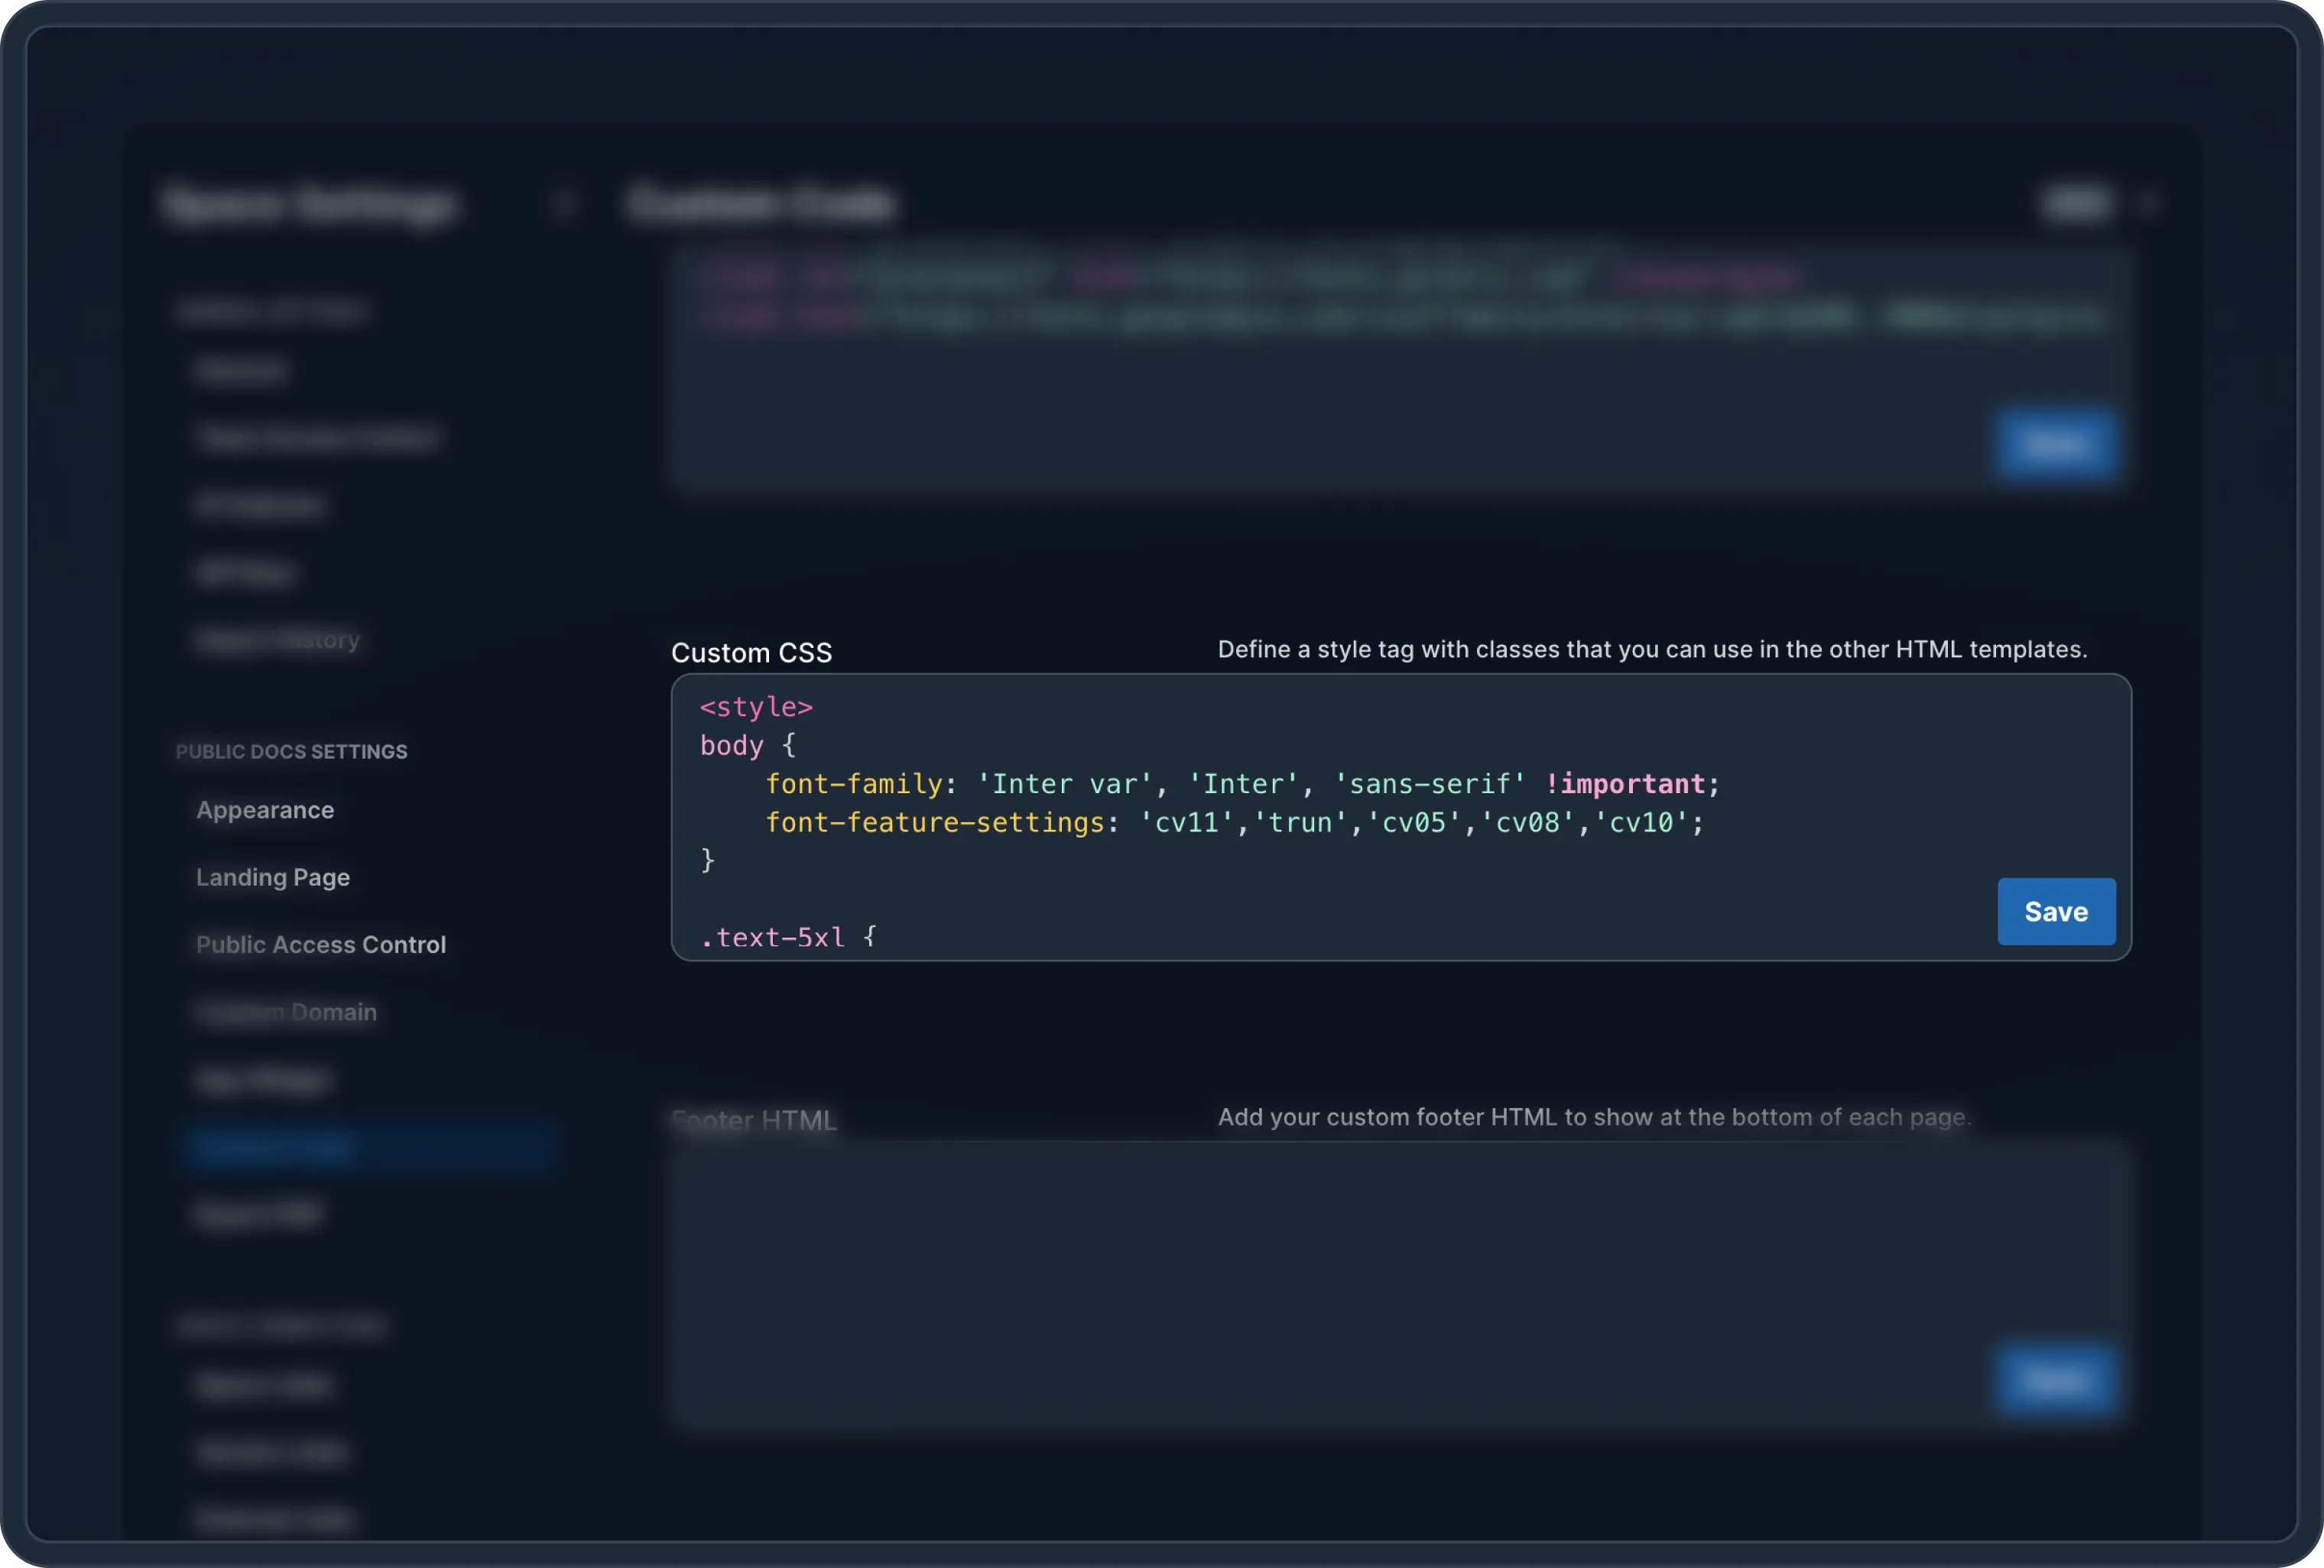
Task: Click the PUBLIC DOCS SETTINGS section header
Action: click(291, 750)
